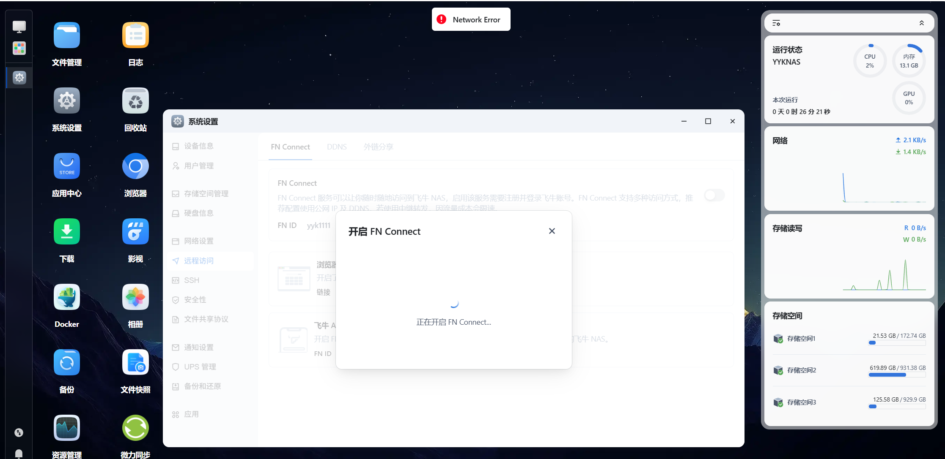This screenshot has height=459, width=945.
Task: Launch the Docker app icon
Action: point(67,297)
